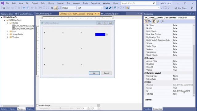The image size is (197, 111).
Task: Collapse the Behavior property category
Action: (x=145, y=58)
